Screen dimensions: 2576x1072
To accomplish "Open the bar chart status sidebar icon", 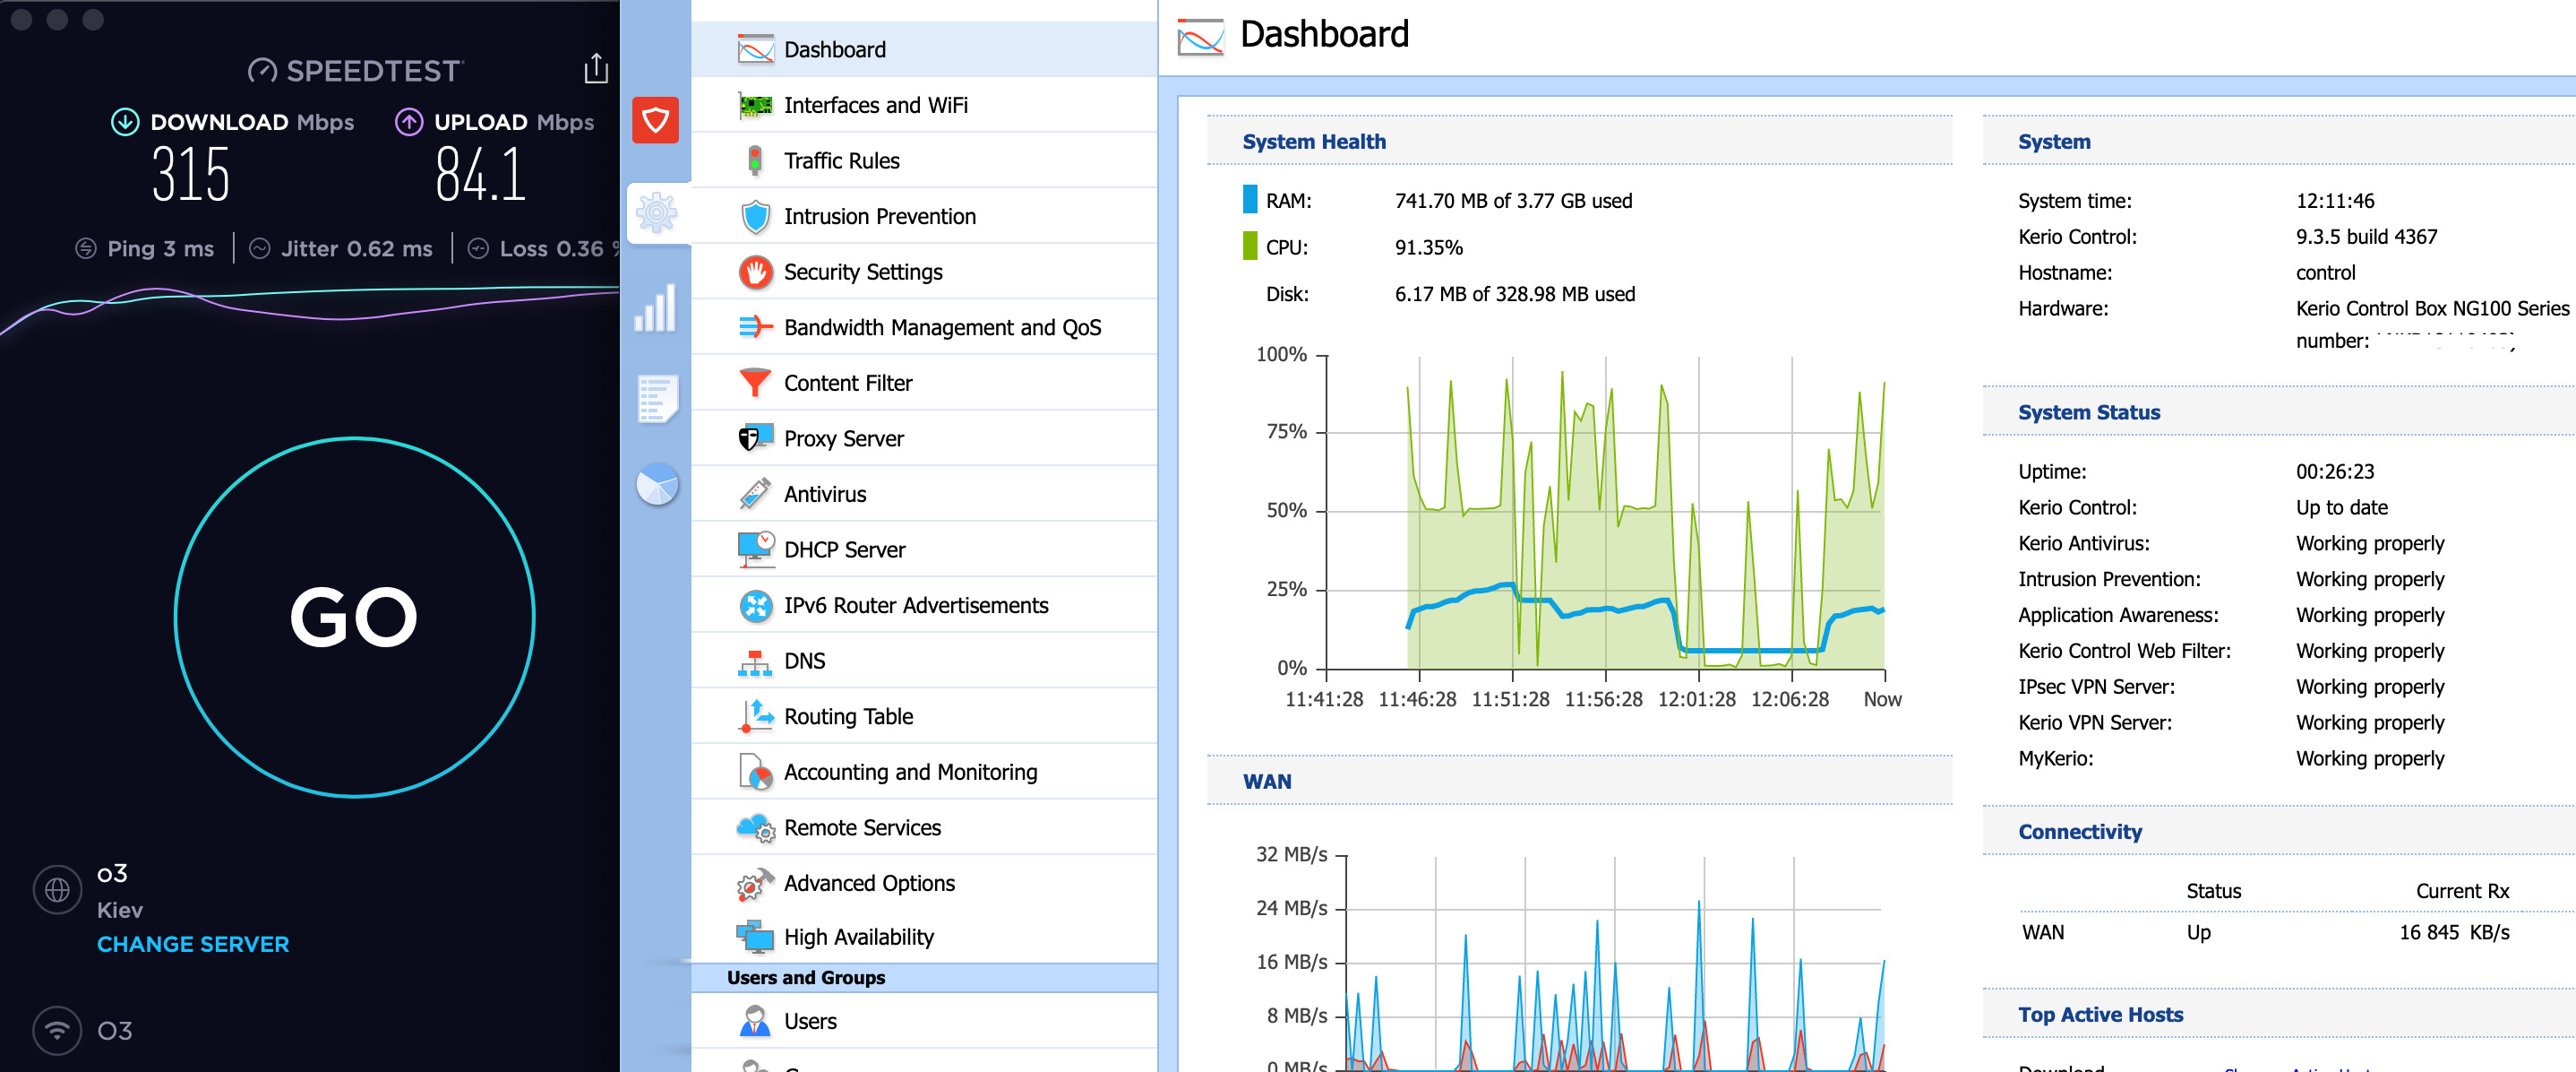I will (656, 308).
